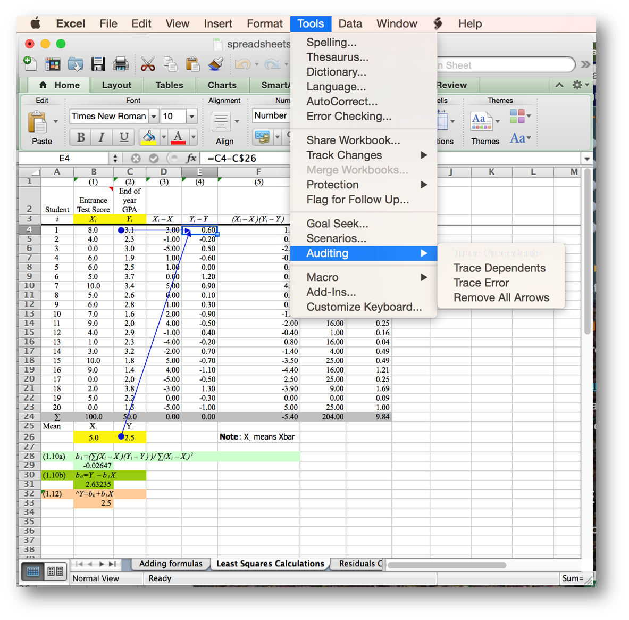The height and width of the screenshot is (620, 629).
Task: Save the workbook using the diskette toolbar icon
Action: click(98, 63)
